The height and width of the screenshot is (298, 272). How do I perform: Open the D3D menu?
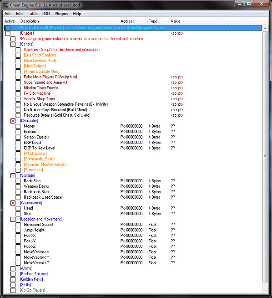click(x=46, y=14)
